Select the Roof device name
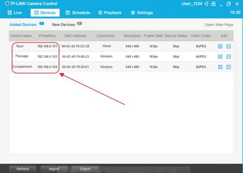Viewport: 243px width, 173px height. click(x=20, y=46)
